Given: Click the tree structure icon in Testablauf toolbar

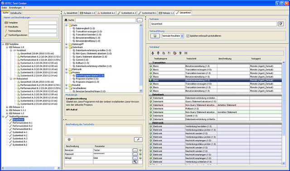Looking at the screenshot, I should point(169,53).
